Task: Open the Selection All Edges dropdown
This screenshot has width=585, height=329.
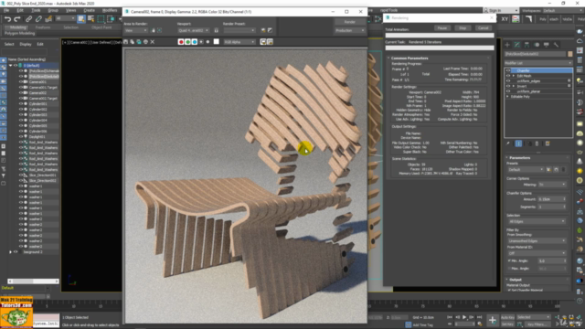Action: coord(537,221)
